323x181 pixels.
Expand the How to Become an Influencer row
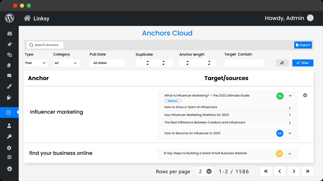[290, 133]
